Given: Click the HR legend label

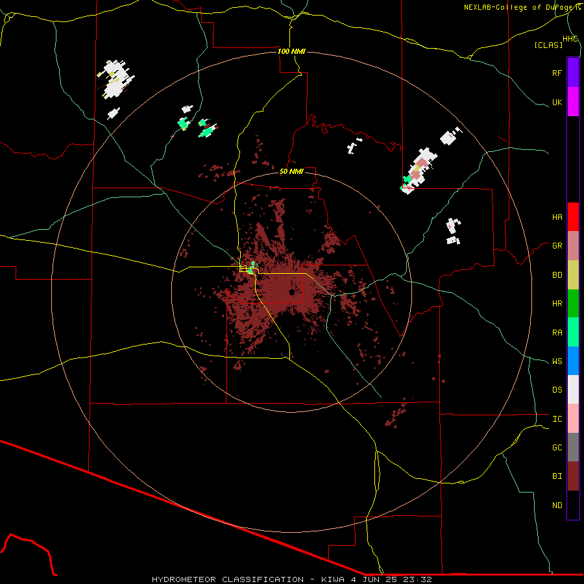Looking at the screenshot, I should coord(557,304).
